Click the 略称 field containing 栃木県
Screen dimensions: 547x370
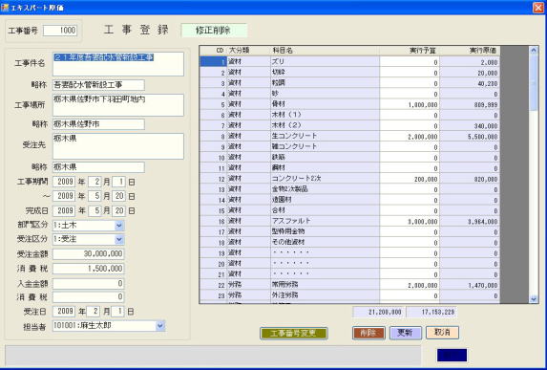pyautogui.click(x=98, y=167)
